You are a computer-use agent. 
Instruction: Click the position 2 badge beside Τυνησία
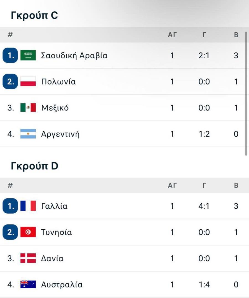point(10,232)
